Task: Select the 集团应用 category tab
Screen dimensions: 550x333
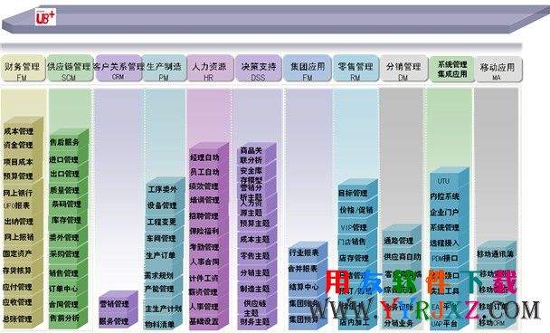Action: point(308,69)
